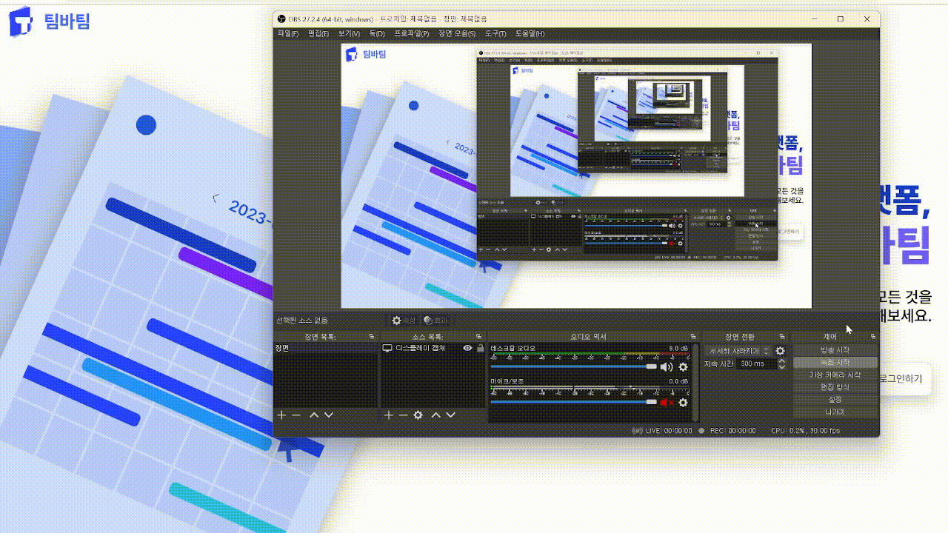Viewport: 948px width, 533px height.
Task: Open the 도구(T) menu
Action: pyautogui.click(x=495, y=34)
